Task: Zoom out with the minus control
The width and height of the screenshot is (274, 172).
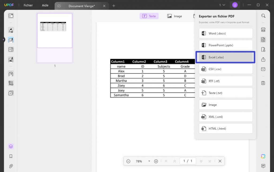Action: click(128, 161)
